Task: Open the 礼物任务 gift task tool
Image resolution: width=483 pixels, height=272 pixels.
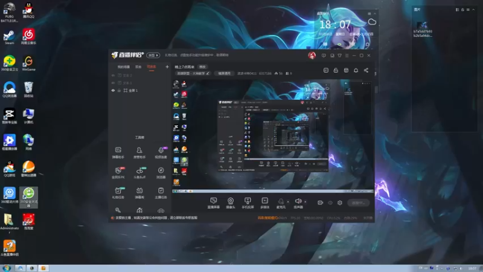Action: point(118,193)
